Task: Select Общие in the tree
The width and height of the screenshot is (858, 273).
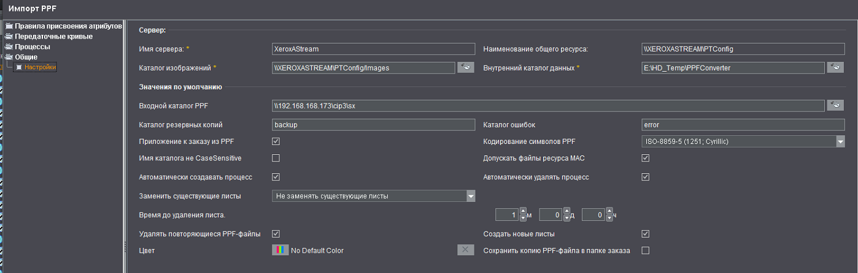Action: pyautogui.click(x=26, y=57)
